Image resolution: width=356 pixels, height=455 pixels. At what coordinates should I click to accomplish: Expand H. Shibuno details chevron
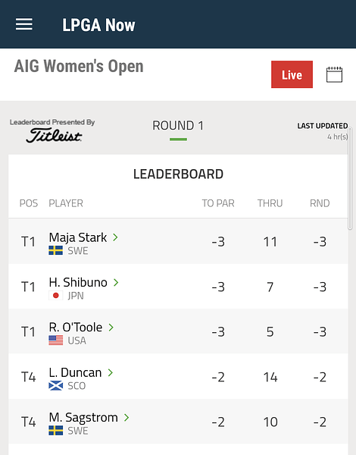pyautogui.click(x=116, y=282)
